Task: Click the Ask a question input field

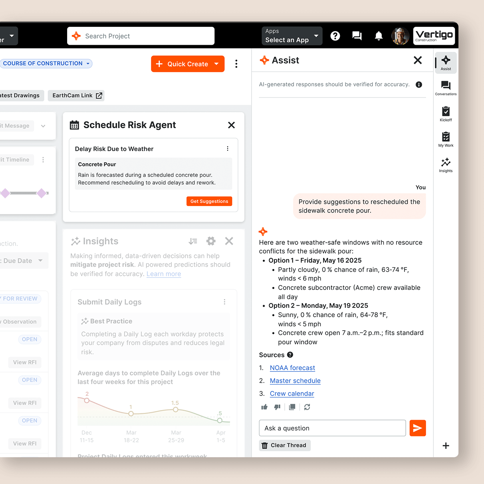Action: 332,428
